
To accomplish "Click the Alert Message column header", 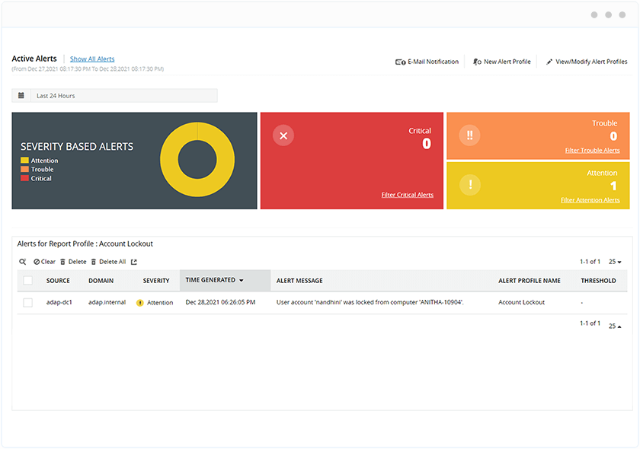I will (x=299, y=281).
